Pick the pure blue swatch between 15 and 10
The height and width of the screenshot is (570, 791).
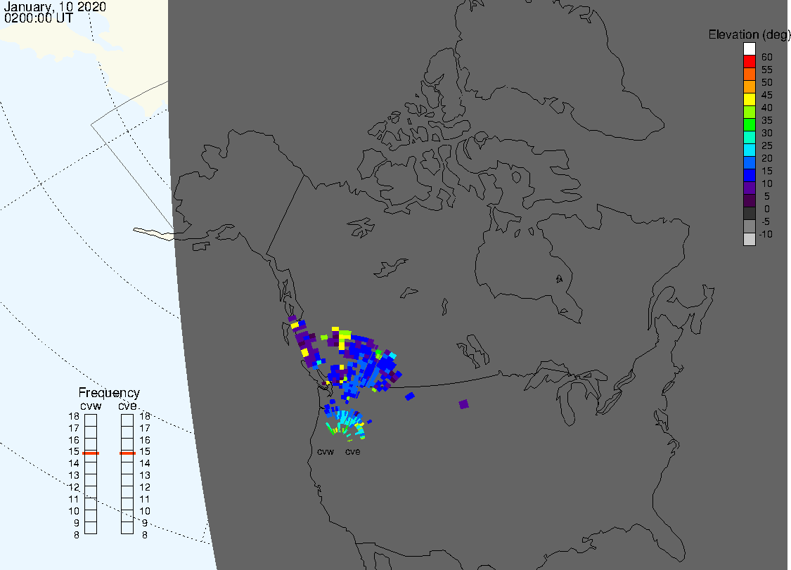749,176
